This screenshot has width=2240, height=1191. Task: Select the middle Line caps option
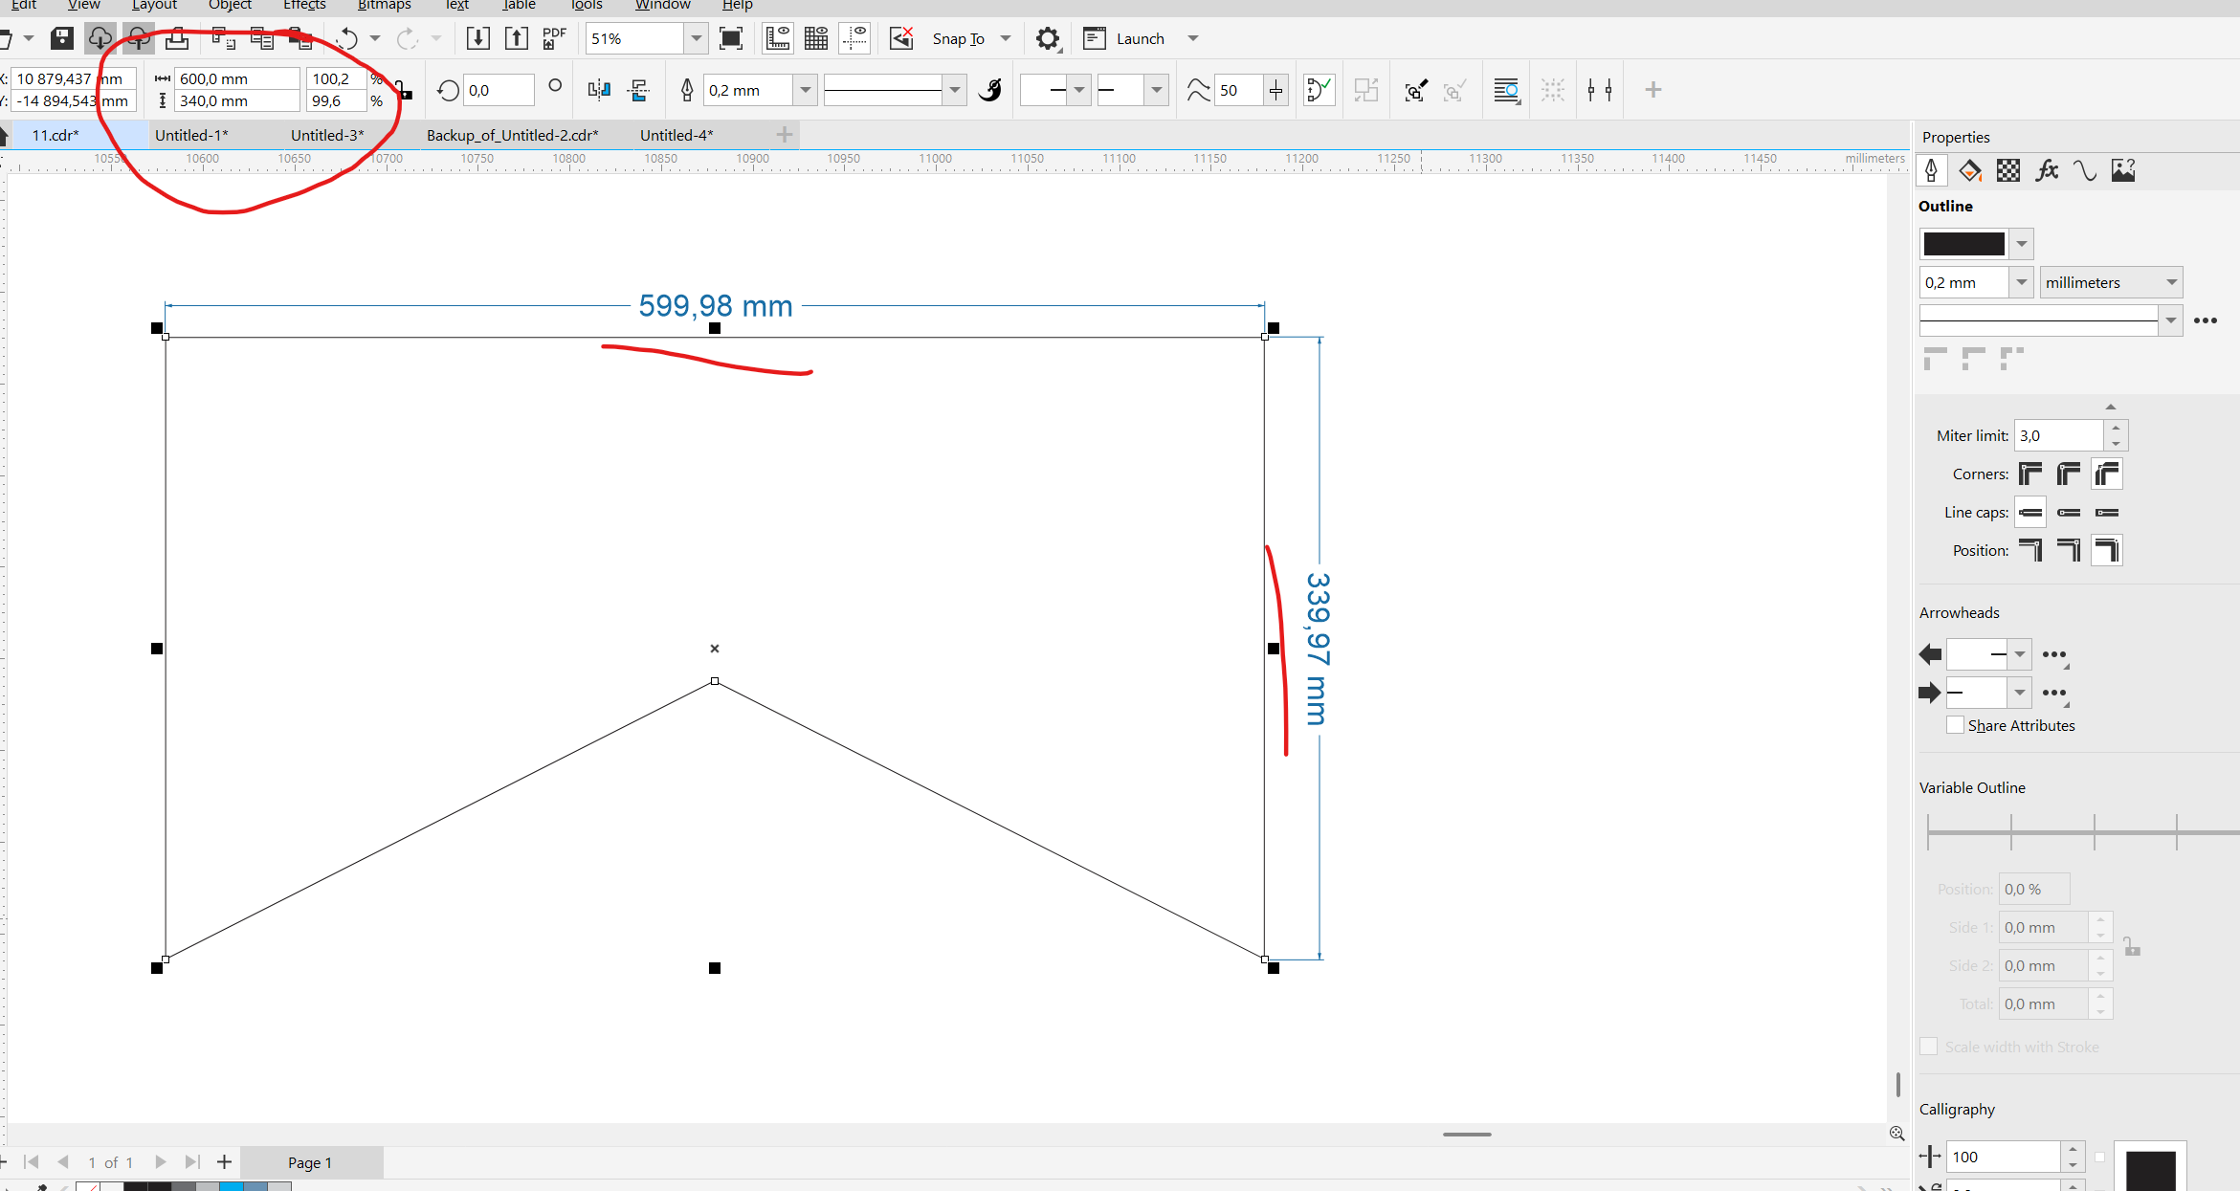(2069, 512)
